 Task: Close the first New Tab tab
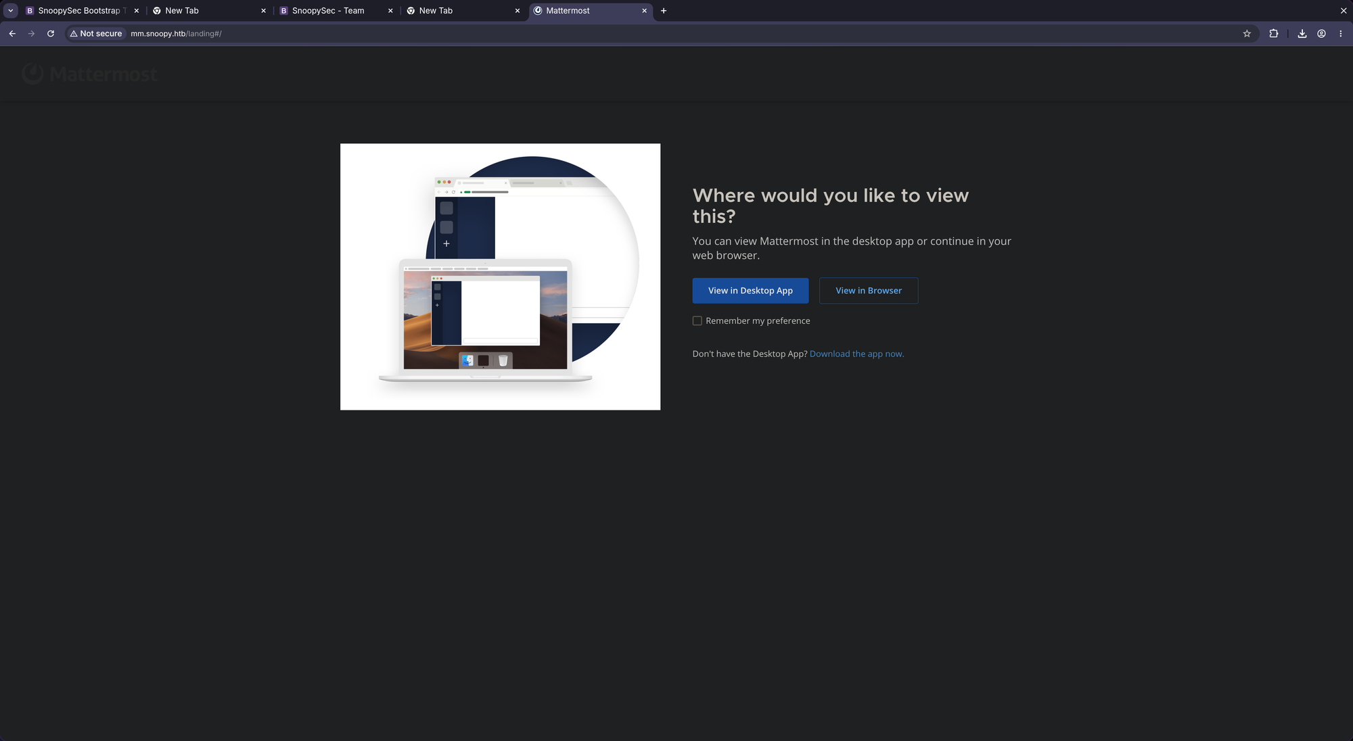(x=264, y=11)
